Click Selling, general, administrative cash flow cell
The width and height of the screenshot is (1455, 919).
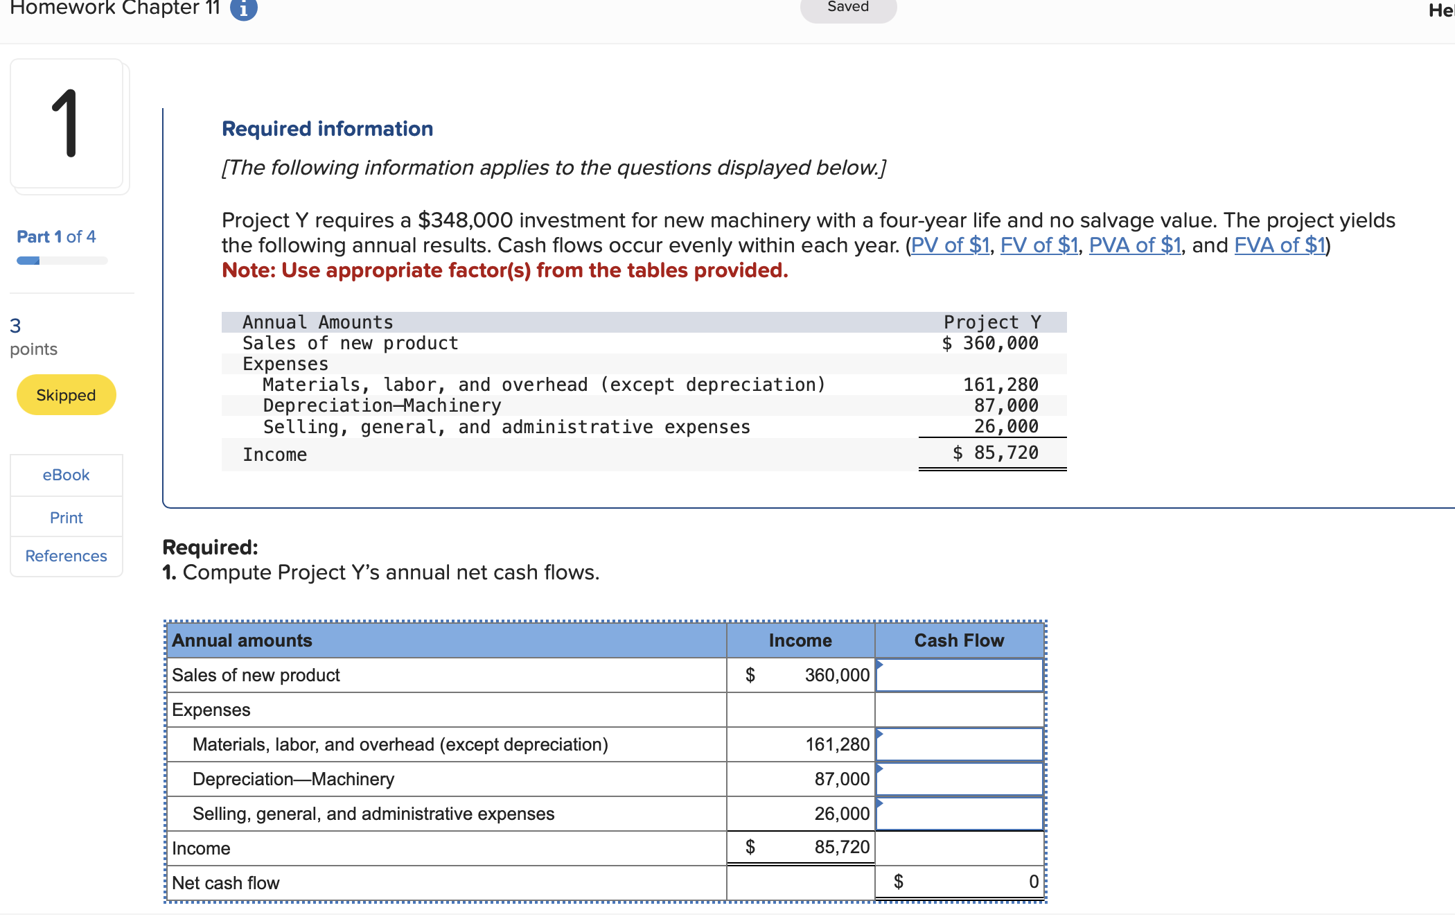[x=960, y=814]
